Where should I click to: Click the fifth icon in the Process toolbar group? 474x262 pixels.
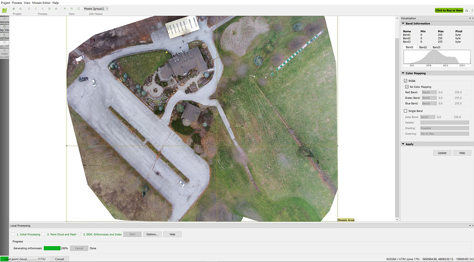pos(56,8)
